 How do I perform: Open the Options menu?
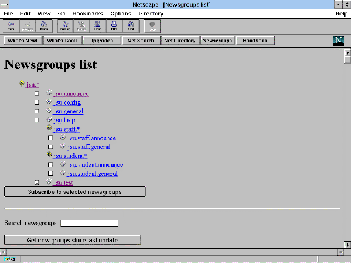(121, 14)
